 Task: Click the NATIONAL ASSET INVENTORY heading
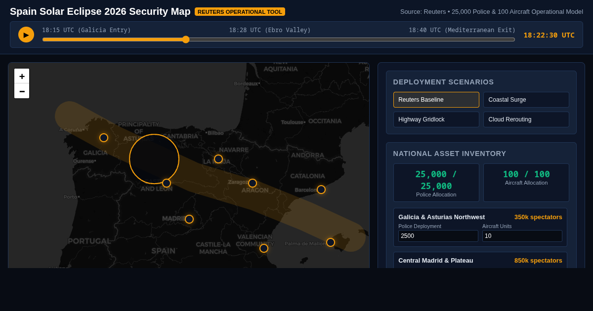450,154
